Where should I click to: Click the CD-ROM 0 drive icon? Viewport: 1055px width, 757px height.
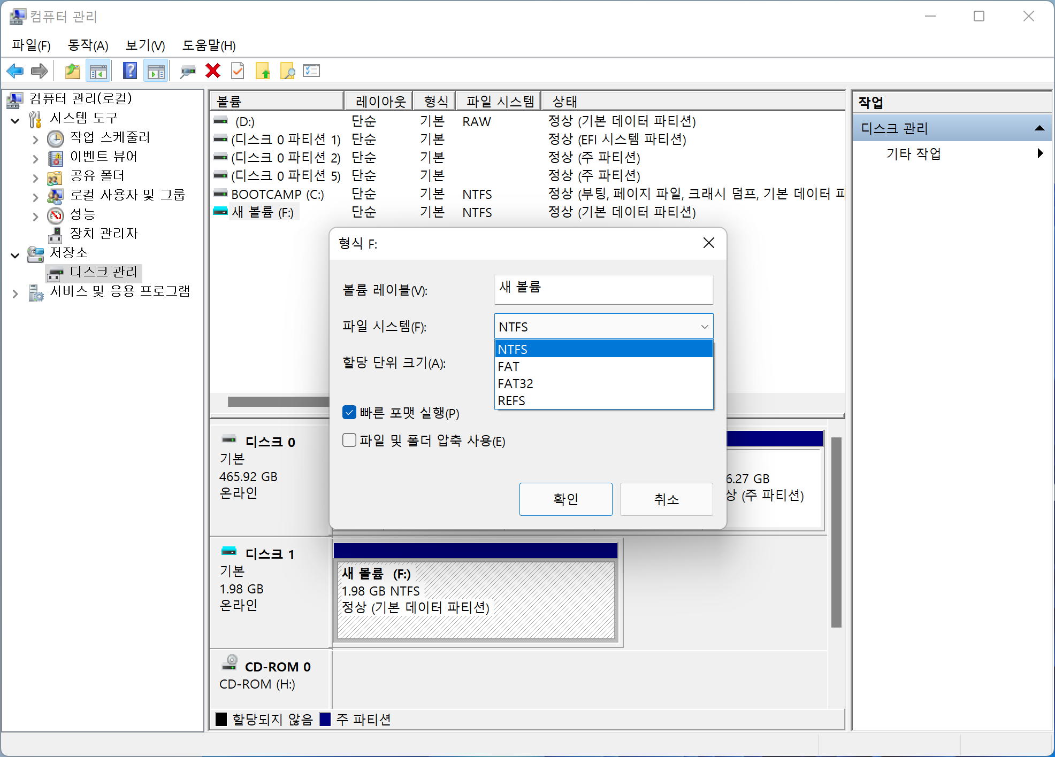coord(230,663)
